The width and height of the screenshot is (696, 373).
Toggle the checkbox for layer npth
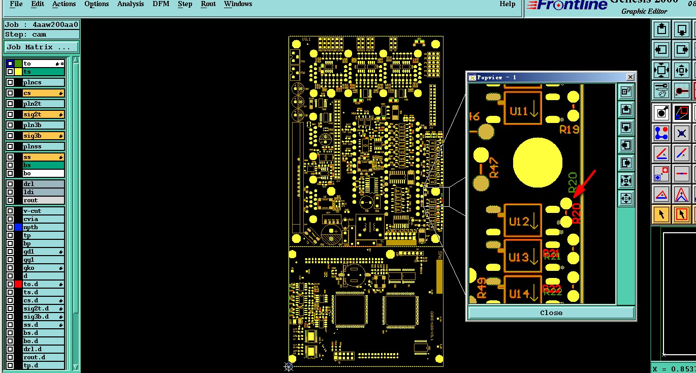point(10,227)
